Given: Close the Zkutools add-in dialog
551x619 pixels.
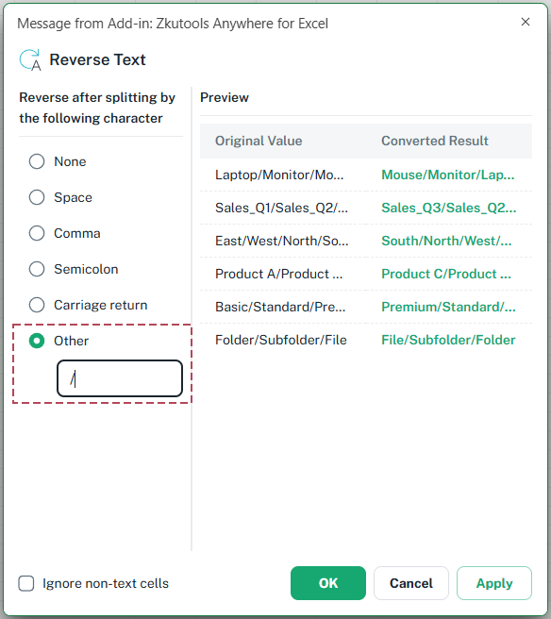Looking at the screenshot, I should (526, 22).
